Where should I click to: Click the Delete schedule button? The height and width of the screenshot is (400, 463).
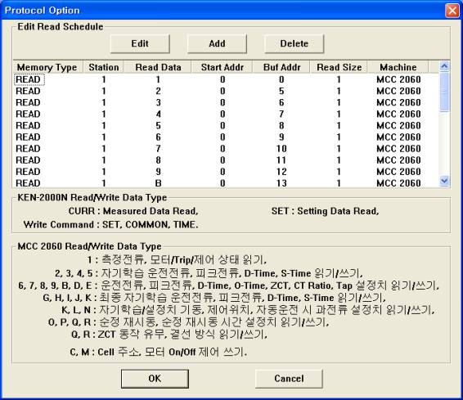(x=294, y=43)
